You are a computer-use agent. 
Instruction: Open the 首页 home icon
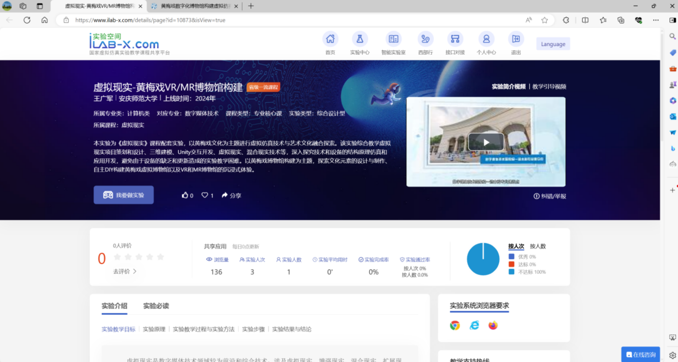click(x=330, y=39)
